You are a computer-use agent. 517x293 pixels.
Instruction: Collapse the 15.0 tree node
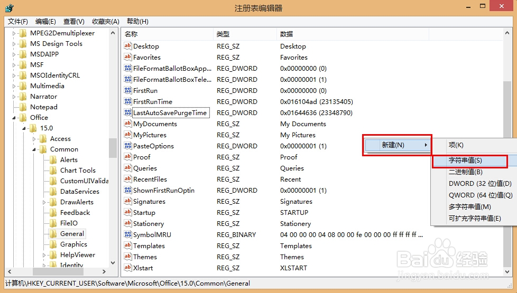(x=24, y=128)
